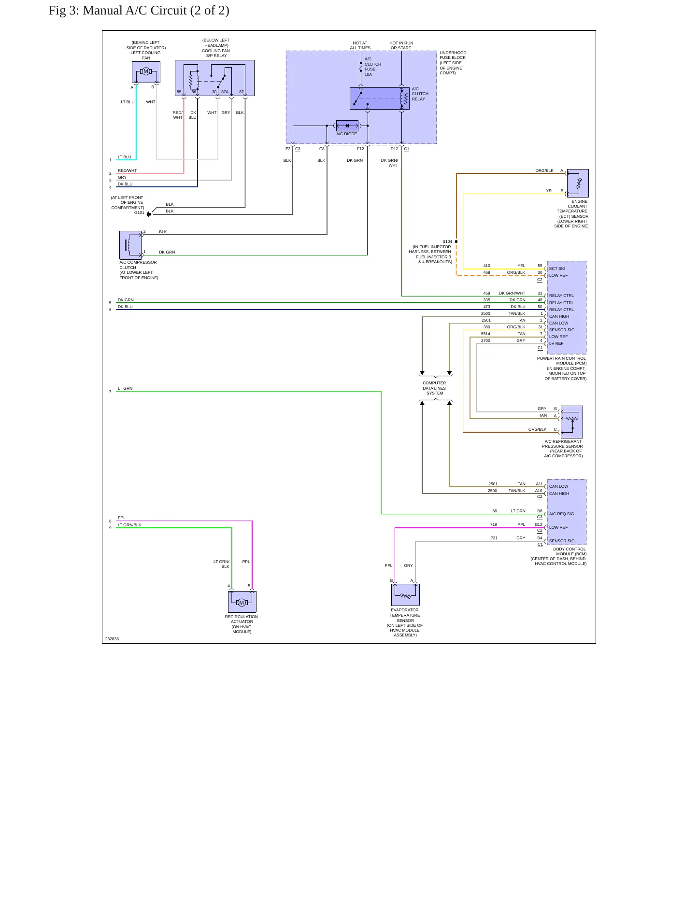Click the A/C Clutch Fuse 10A symbol
The width and height of the screenshot is (698, 903).
pos(361,67)
